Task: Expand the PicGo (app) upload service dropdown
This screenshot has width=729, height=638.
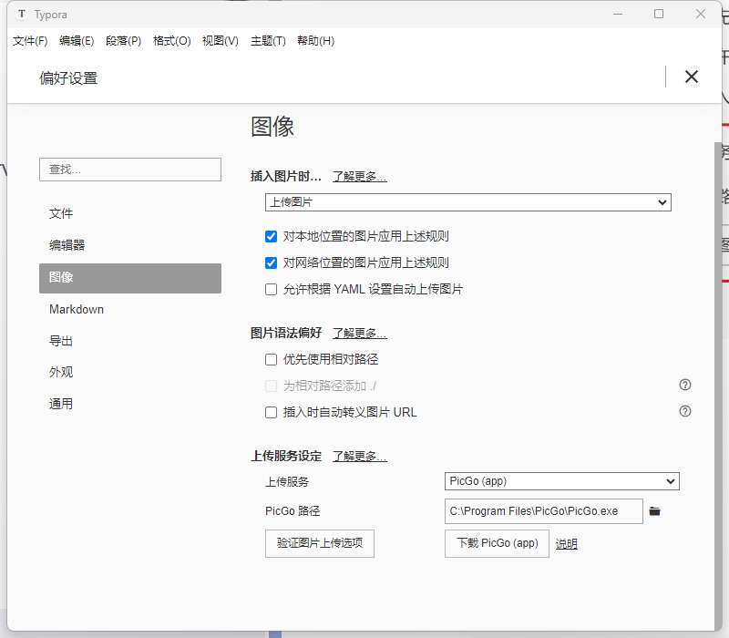Action: click(x=562, y=482)
